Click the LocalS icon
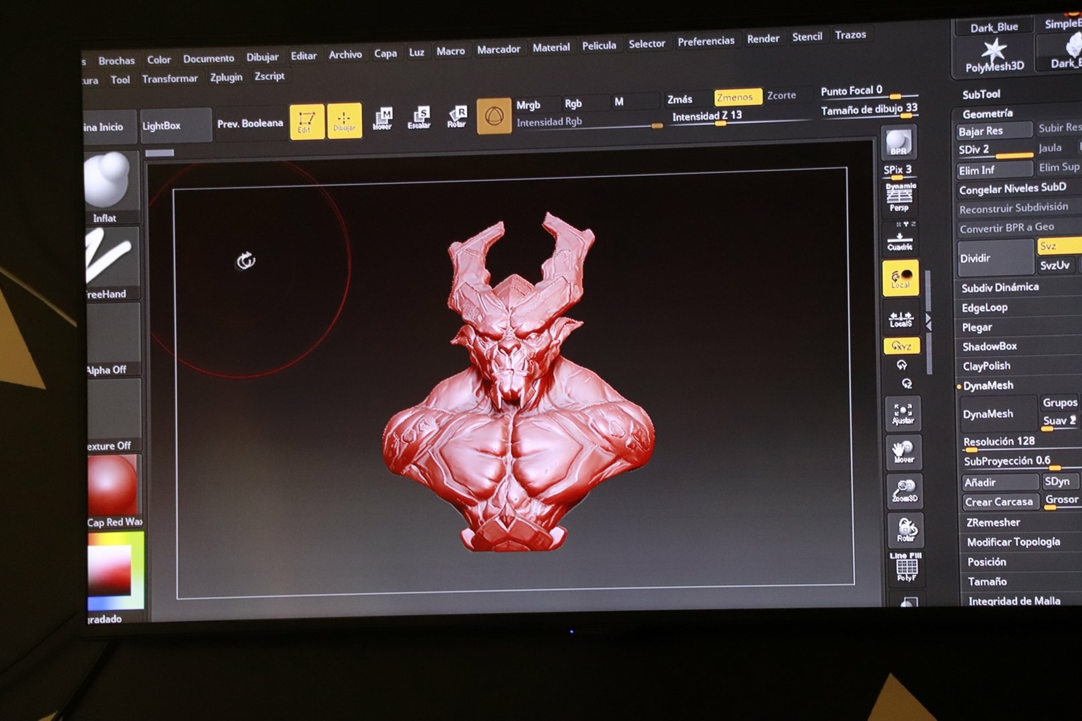Image resolution: width=1082 pixels, height=721 pixels. pyautogui.click(x=901, y=319)
